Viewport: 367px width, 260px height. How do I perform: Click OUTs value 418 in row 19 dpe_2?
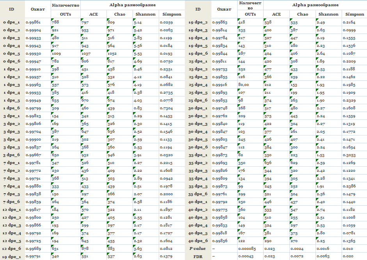[242, 22]
